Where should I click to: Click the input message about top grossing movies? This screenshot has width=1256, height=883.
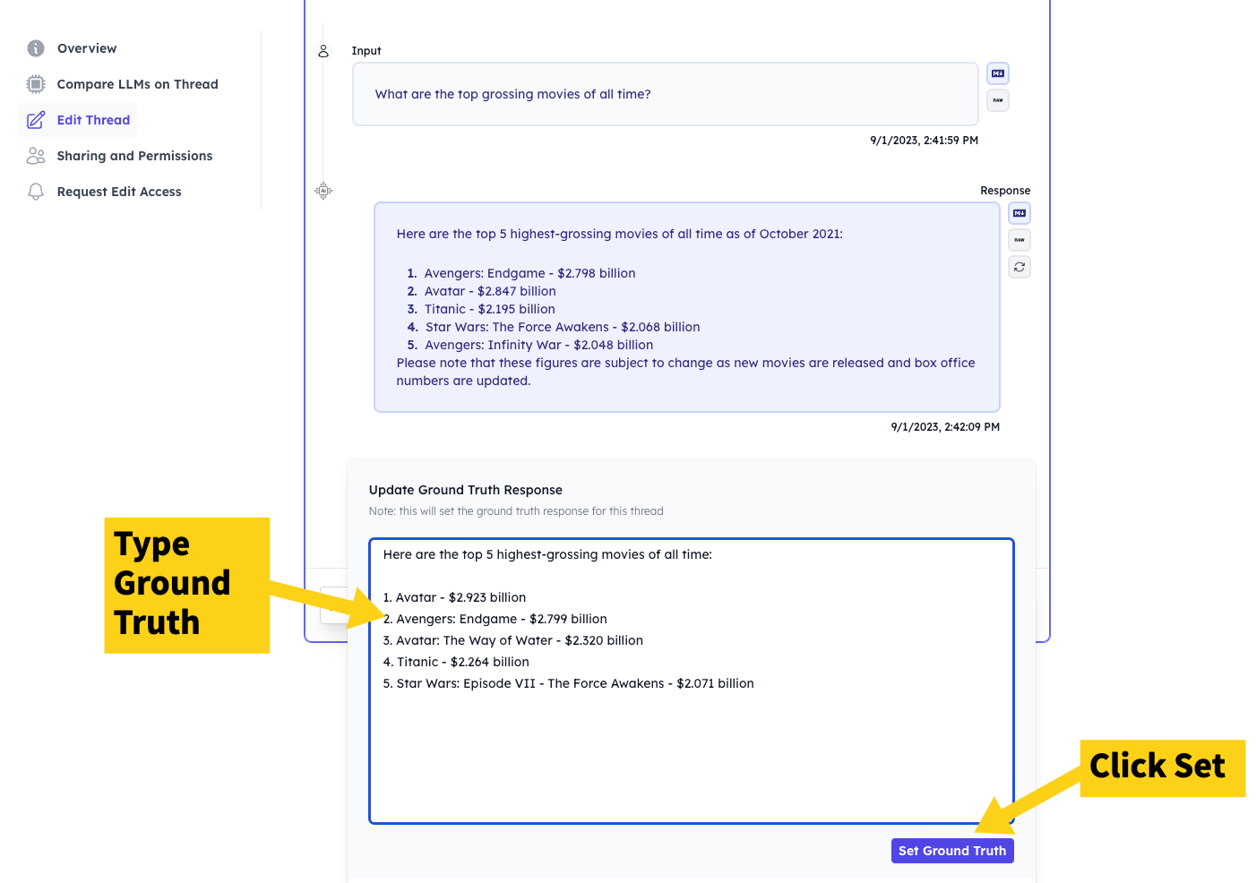click(x=665, y=94)
